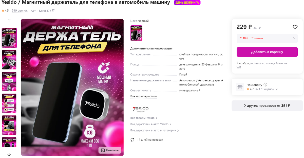
Task: Expand HouseBerry seller rating chevron
Action: pyautogui.click(x=277, y=89)
